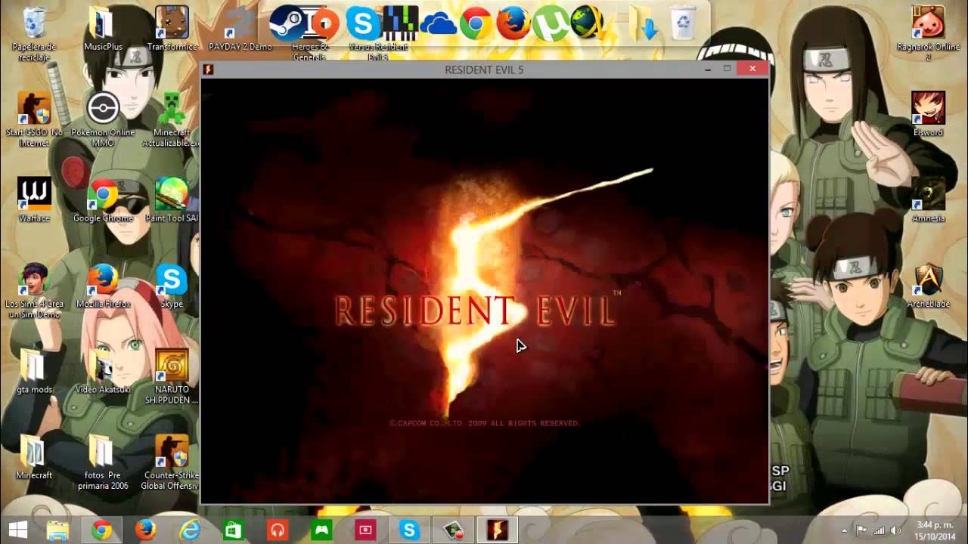Open the headphones music app on taskbar

(x=278, y=530)
